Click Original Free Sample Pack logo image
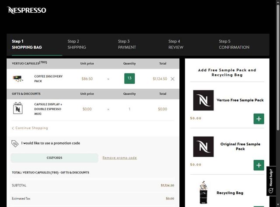 (x=203, y=147)
